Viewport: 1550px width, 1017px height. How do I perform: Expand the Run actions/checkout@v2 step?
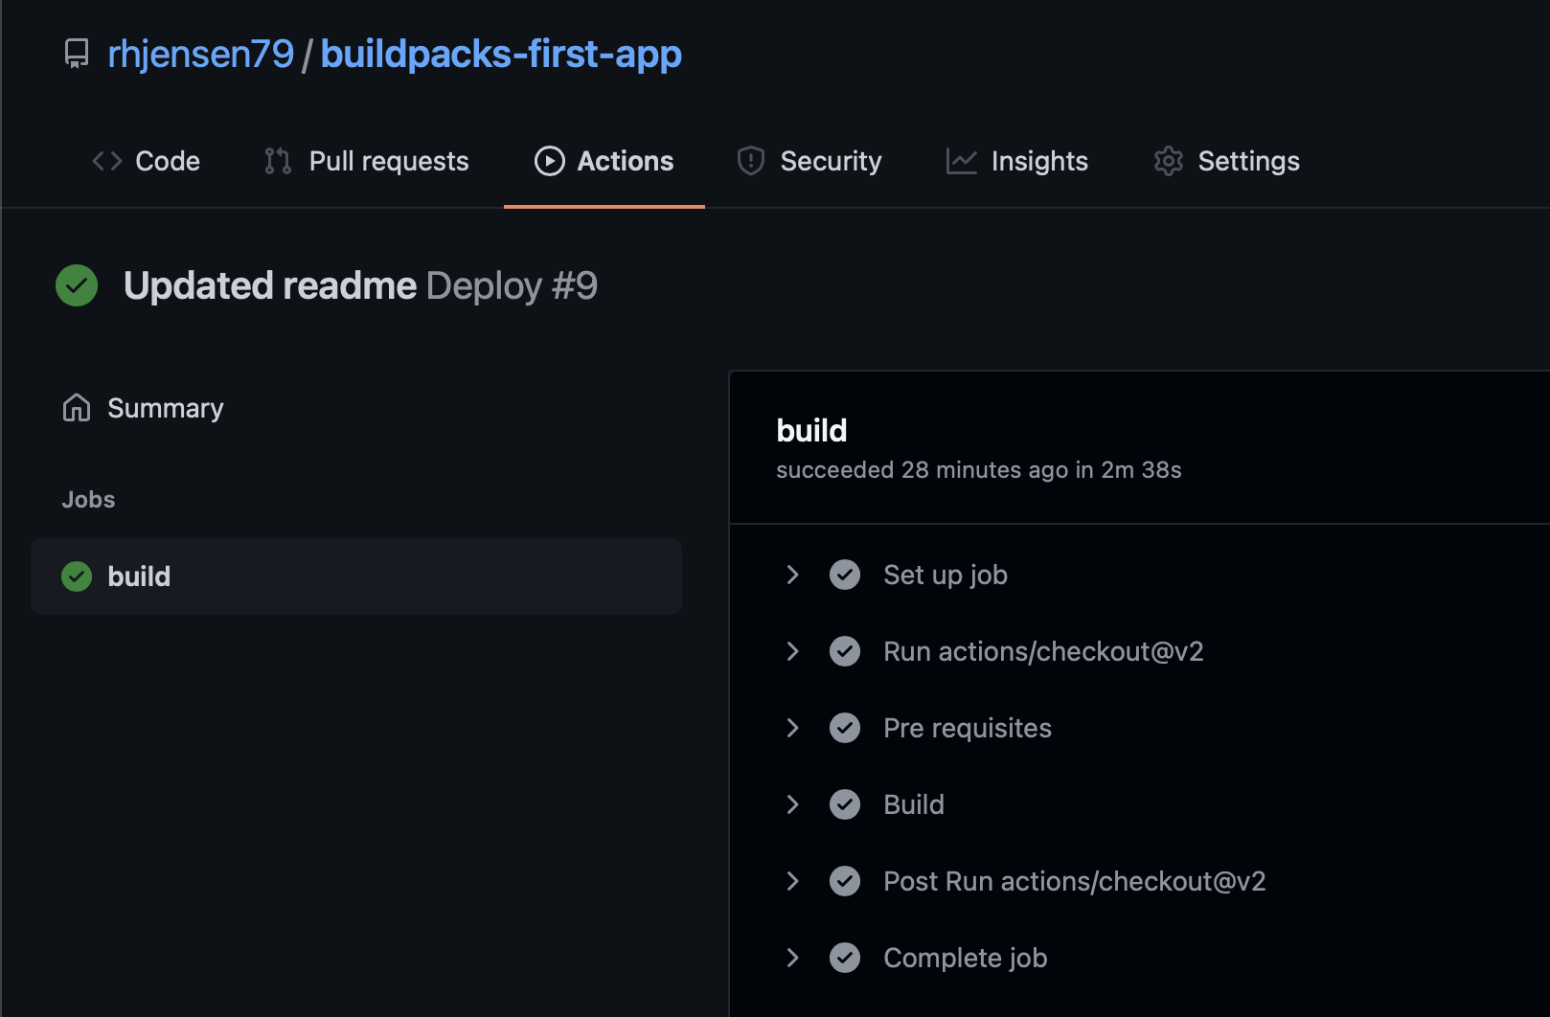(x=792, y=651)
